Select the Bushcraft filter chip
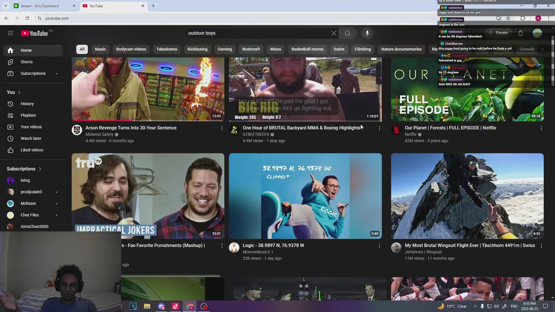The height and width of the screenshot is (312, 555). click(251, 49)
